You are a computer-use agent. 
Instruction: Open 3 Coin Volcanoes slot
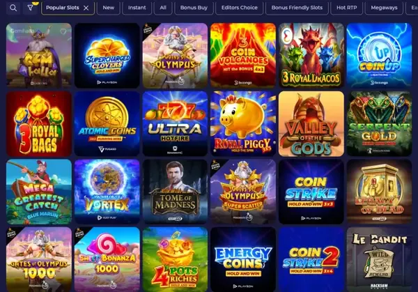pyautogui.click(x=243, y=56)
